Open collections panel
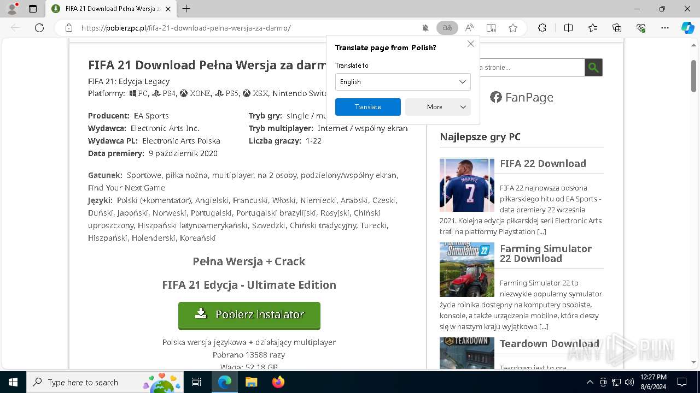The height and width of the screenshot is (393, 700). 617,28
